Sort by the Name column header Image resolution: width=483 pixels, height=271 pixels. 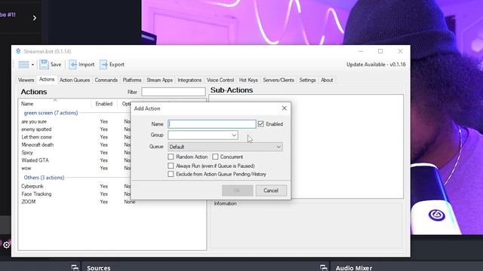[54, 104]
